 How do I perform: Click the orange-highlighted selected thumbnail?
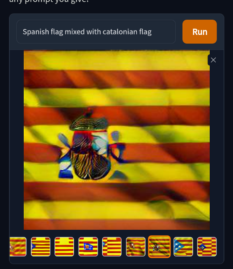click(159, 247)
